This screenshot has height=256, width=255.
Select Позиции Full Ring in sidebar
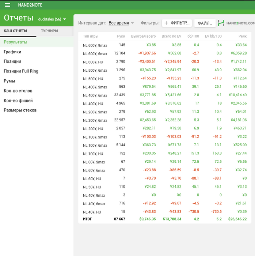[21, 71]
